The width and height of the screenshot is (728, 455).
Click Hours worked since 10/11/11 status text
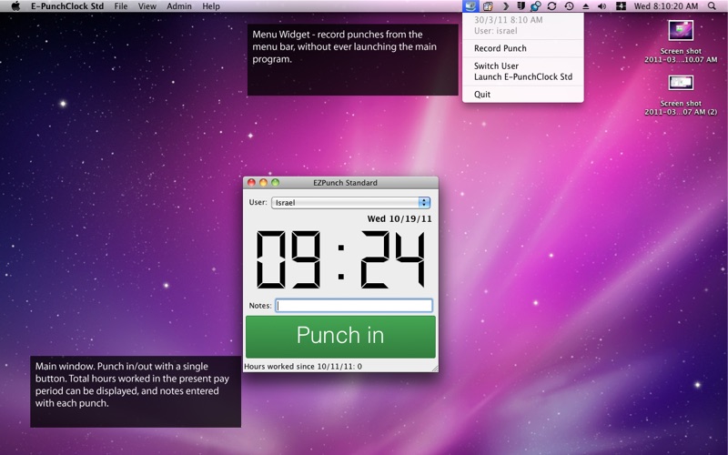pyautogui.click(x=303, y=367)
